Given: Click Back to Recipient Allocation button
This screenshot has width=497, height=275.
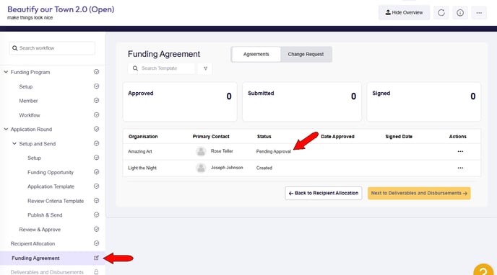Looking at the screenshot, I should [324, 193].
